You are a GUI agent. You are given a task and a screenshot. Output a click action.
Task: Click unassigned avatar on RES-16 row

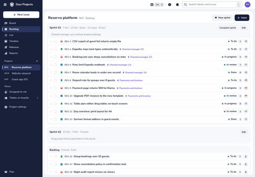click(246, 156)
